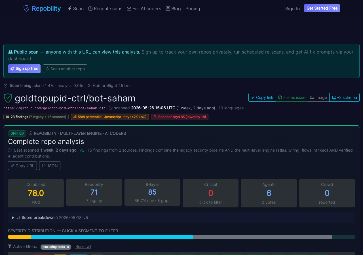Click the Combined 78.0 score card
This screenshot has width=363, height=255.
(x=36, y=193)
